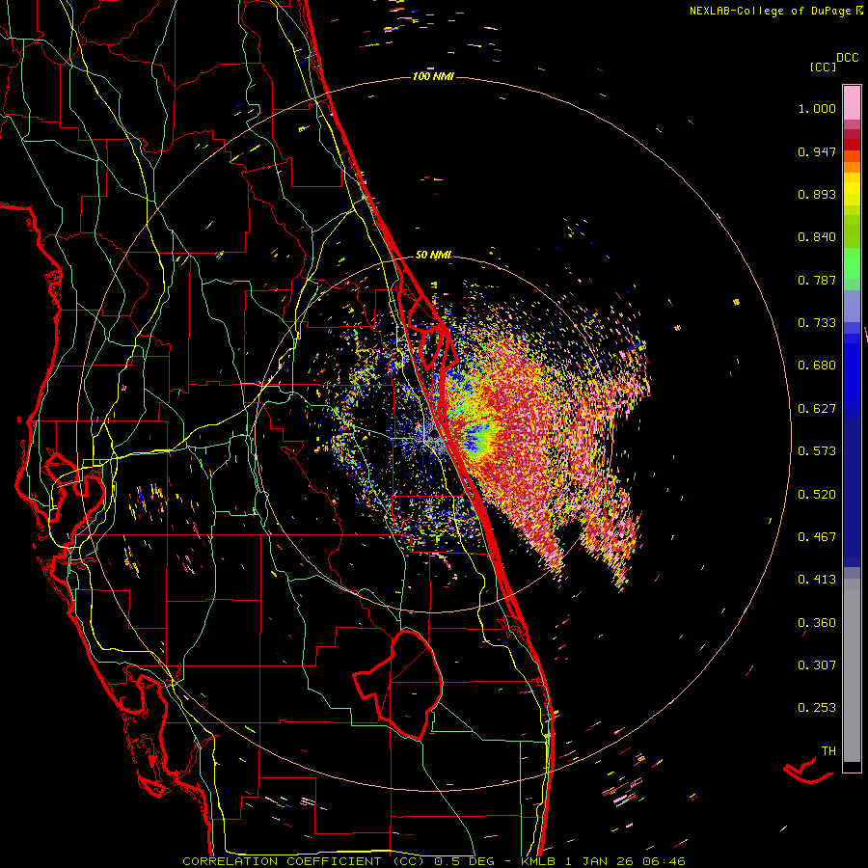Click the 0.573 scale value
The width and height of the screenshot is (868, 868).
817,451
